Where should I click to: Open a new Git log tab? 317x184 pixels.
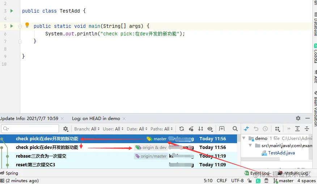coord(222,129)
